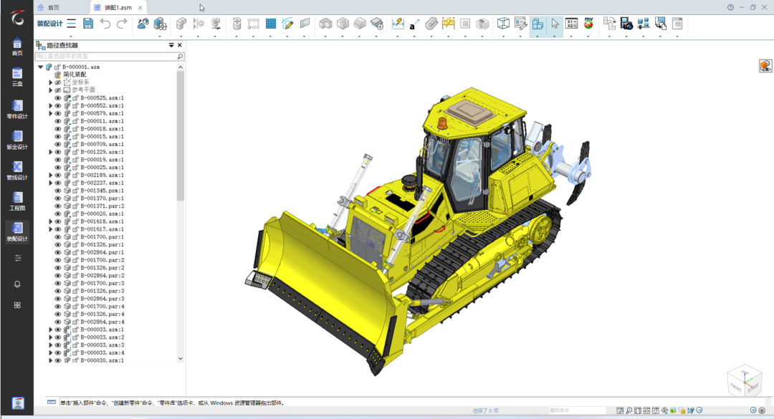Click the smart dimension lightning icon

click(398, 23)
